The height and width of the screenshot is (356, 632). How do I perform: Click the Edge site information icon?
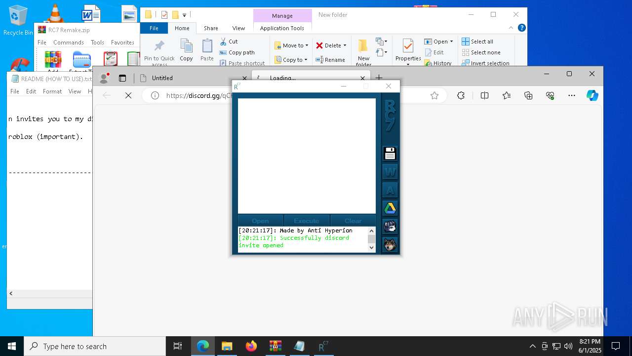click(x=155, y=95)
